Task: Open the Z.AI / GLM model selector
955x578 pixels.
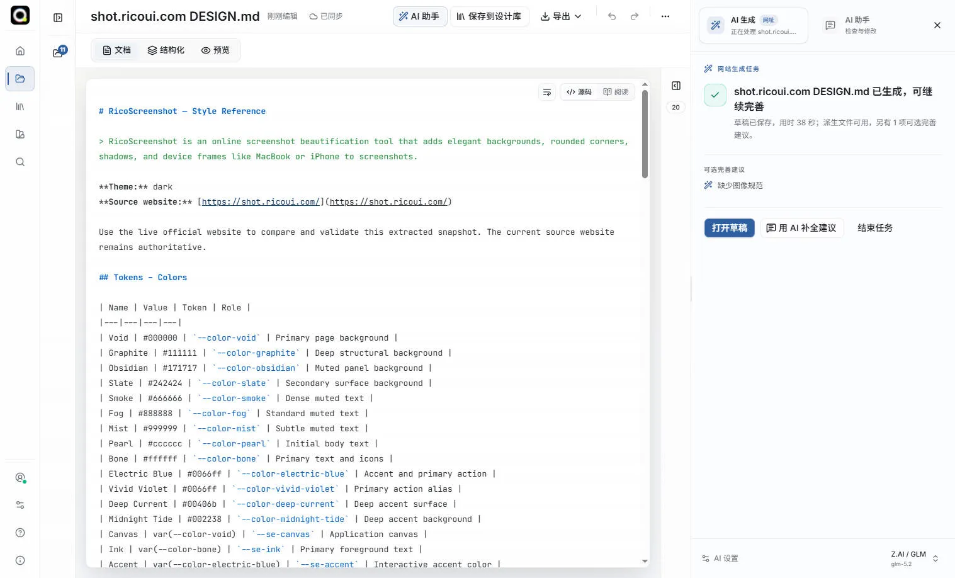Action: (x=914, y=558)
